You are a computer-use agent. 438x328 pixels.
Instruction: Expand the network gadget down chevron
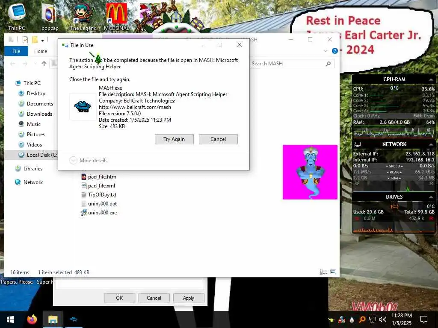[x=357, y=183]
